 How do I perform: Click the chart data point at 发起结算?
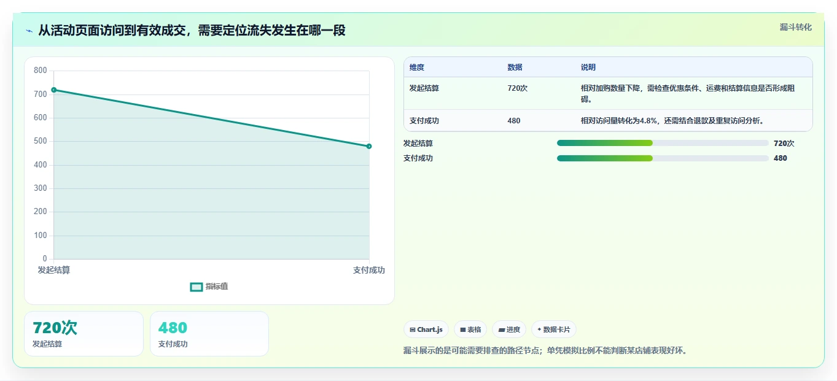[x=54, y=90]
